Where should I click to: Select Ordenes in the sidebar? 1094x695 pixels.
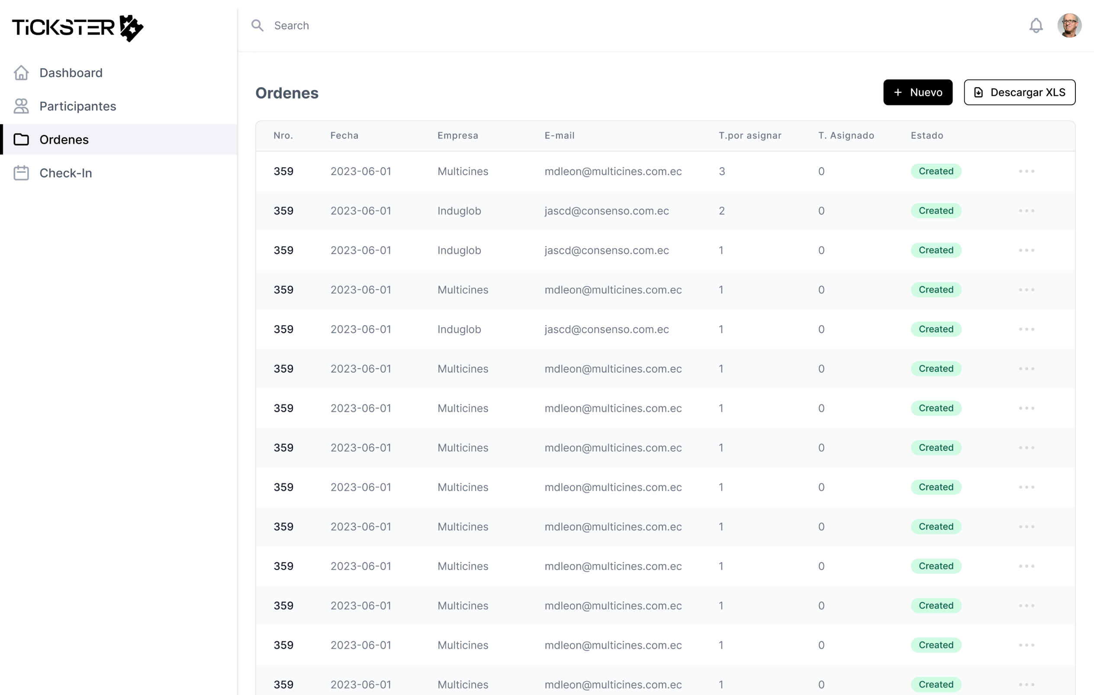pos(119,139)
